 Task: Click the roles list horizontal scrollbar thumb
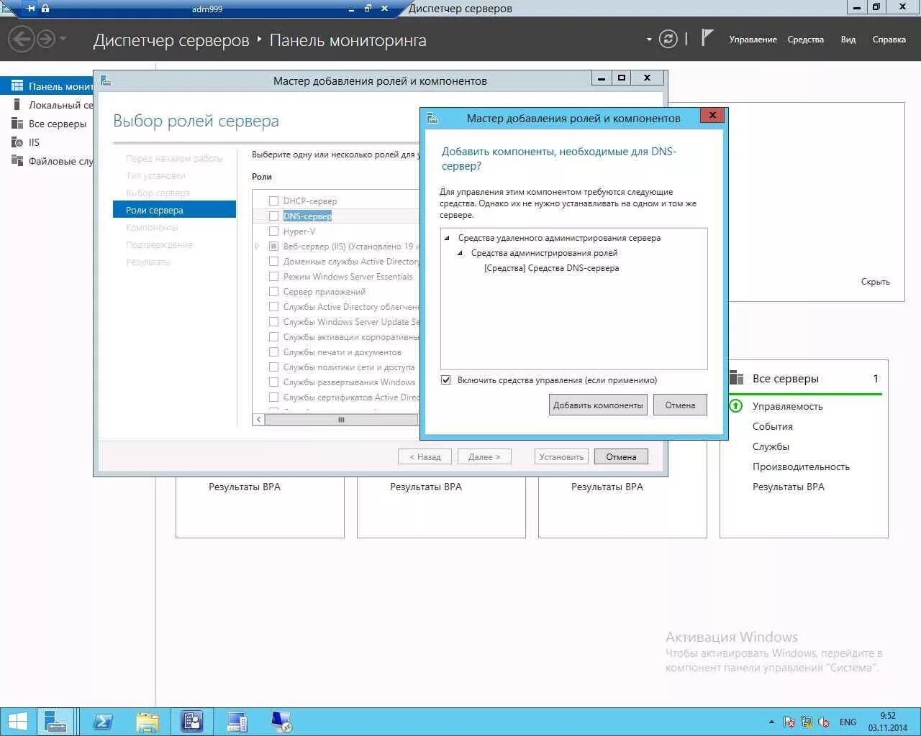341,420
